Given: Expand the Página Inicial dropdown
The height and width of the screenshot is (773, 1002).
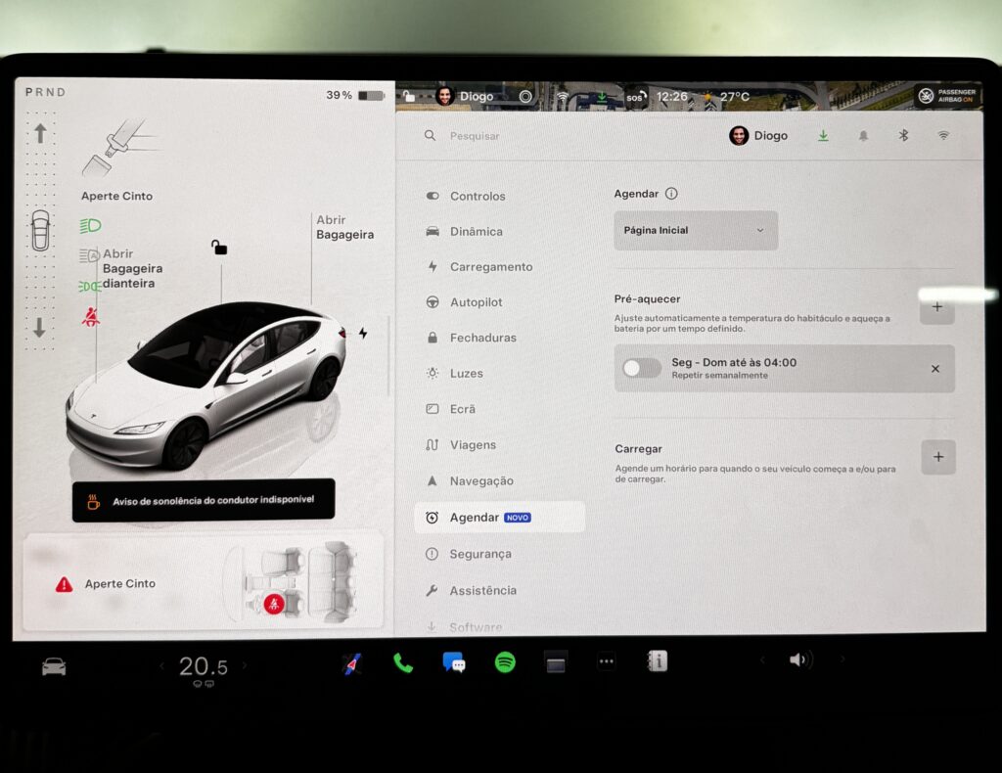Looking at the screenshot, I should [x=696, y=231].
